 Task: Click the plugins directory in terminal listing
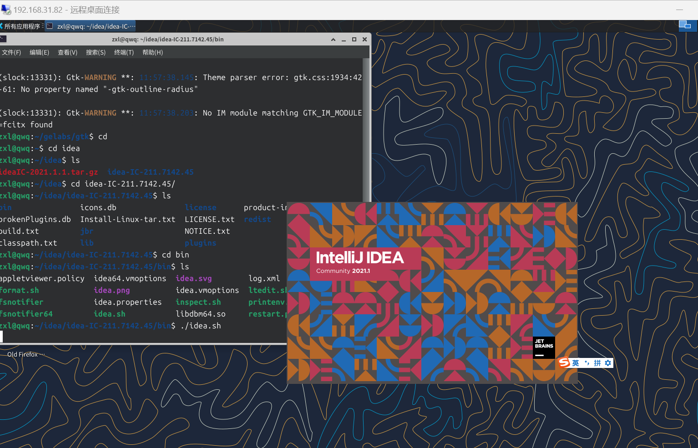click(201, 243)
